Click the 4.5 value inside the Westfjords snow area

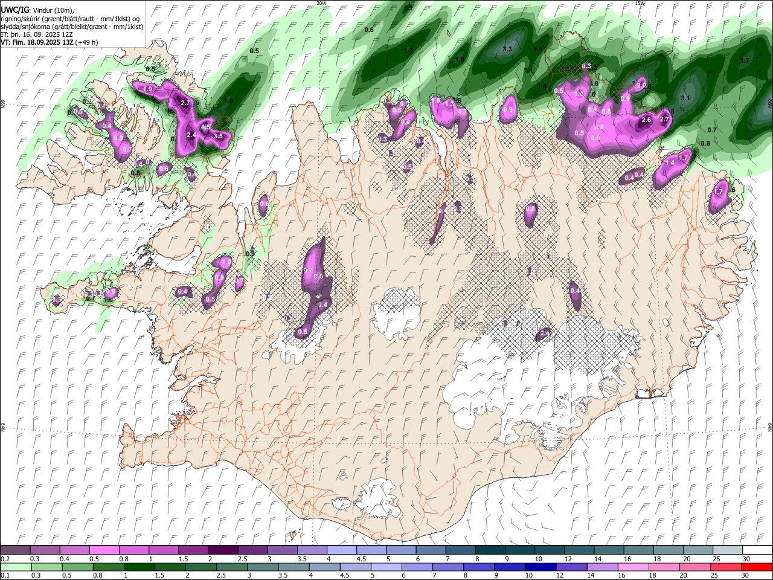click(205, 127)
